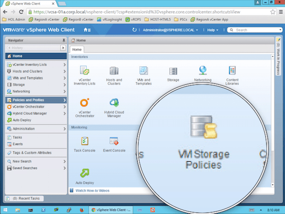Screen dimensions: 285x214
Task: Open File Explorer from taskbar
Action: [x=18, y=210]
